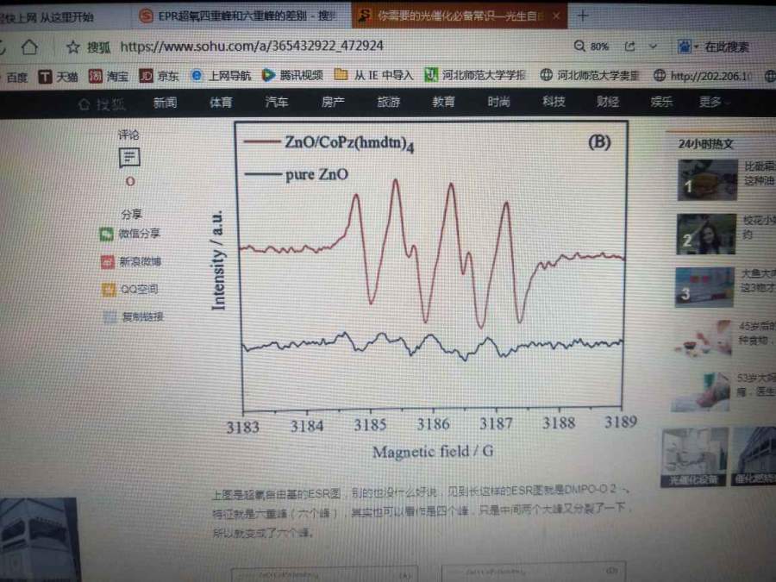Share via 新浪微博
Screen dimensions: 776x582
pyautogui.click(x=131, y=261)
